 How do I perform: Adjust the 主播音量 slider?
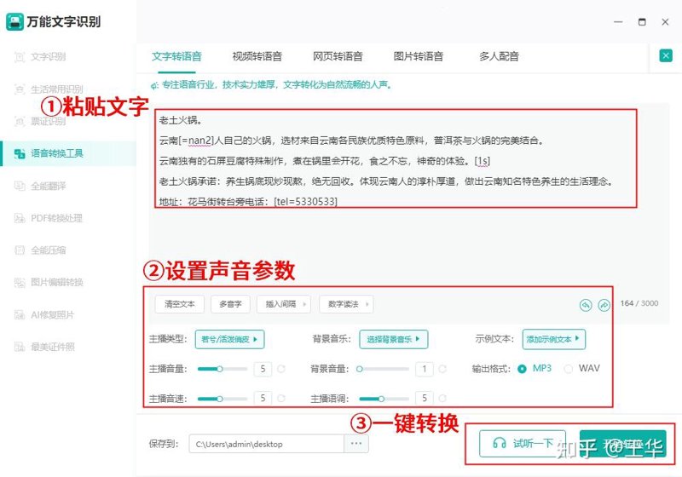coord(223,369)
